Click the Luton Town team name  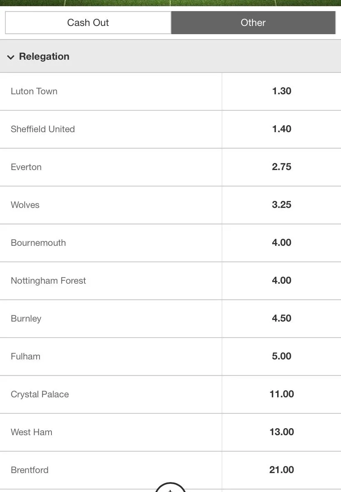click(x=34, y=91)
